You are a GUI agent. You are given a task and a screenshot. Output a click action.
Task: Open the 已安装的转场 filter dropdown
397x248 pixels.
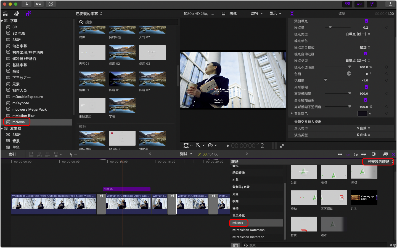380,162
